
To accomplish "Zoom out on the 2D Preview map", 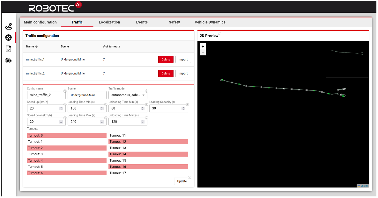I will coord(203,52).
